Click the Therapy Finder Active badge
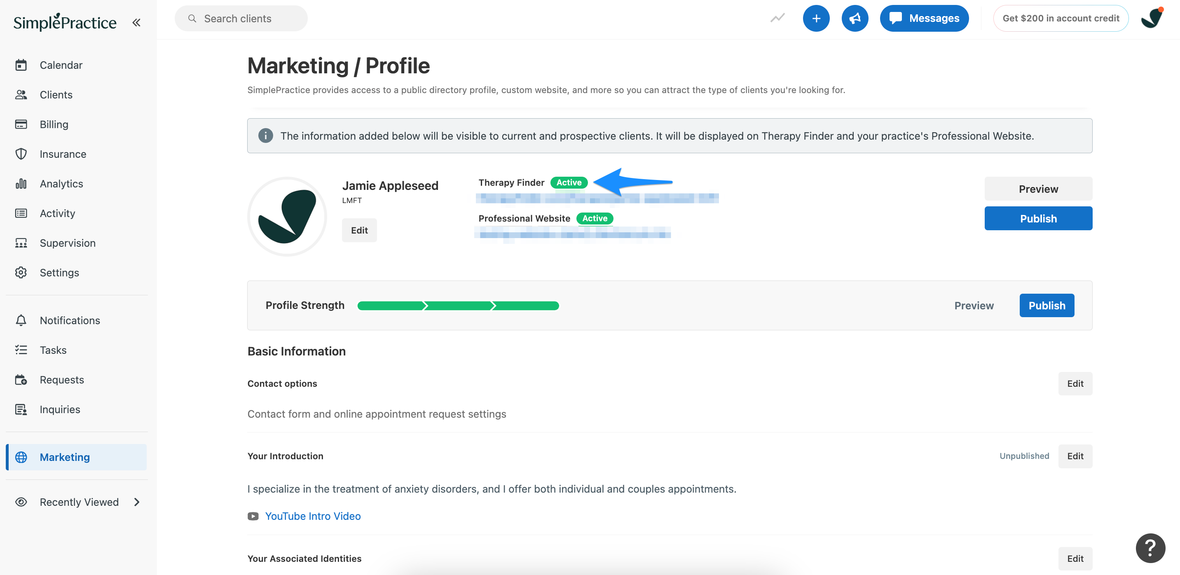 [569, 182]
